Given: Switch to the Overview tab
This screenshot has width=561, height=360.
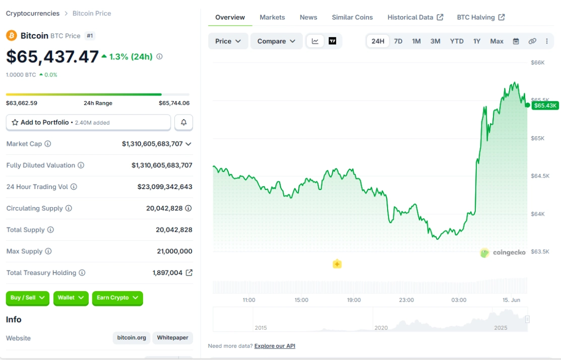Looking at the screenshot, I should coord(230,17).
